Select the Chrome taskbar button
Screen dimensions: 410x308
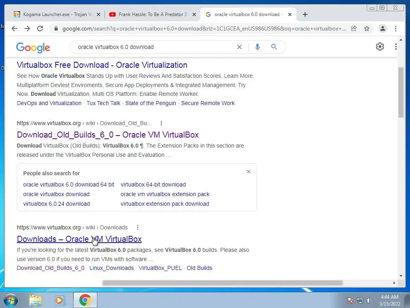[x=85, y=300]
